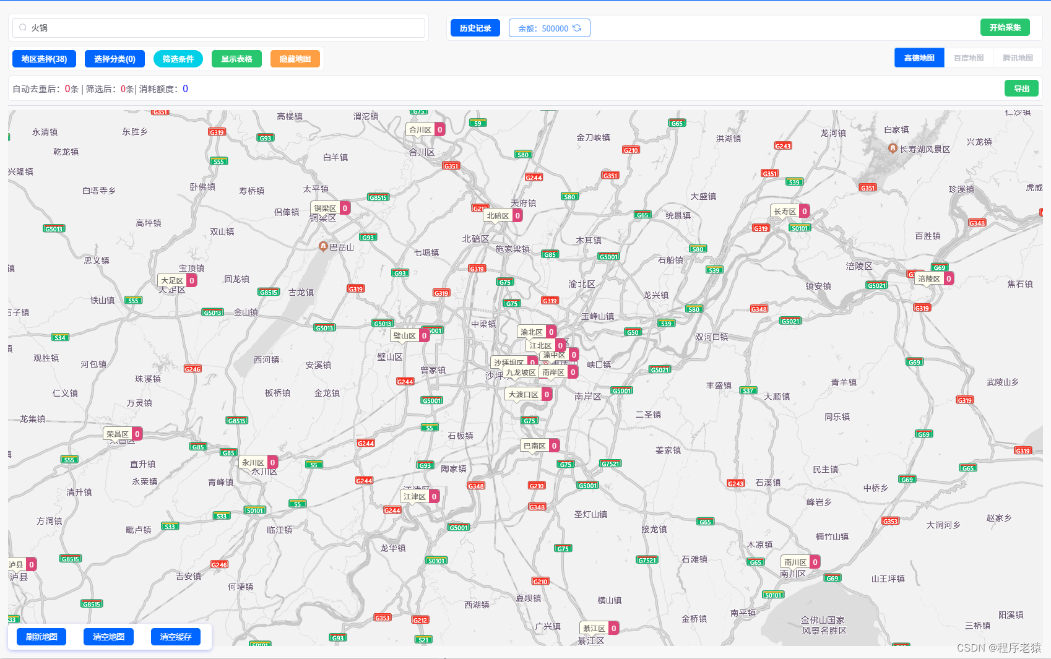Select the 荣昌区 map marker
1051x659 pixels.
pyautogui.click(x=123, y=434)
